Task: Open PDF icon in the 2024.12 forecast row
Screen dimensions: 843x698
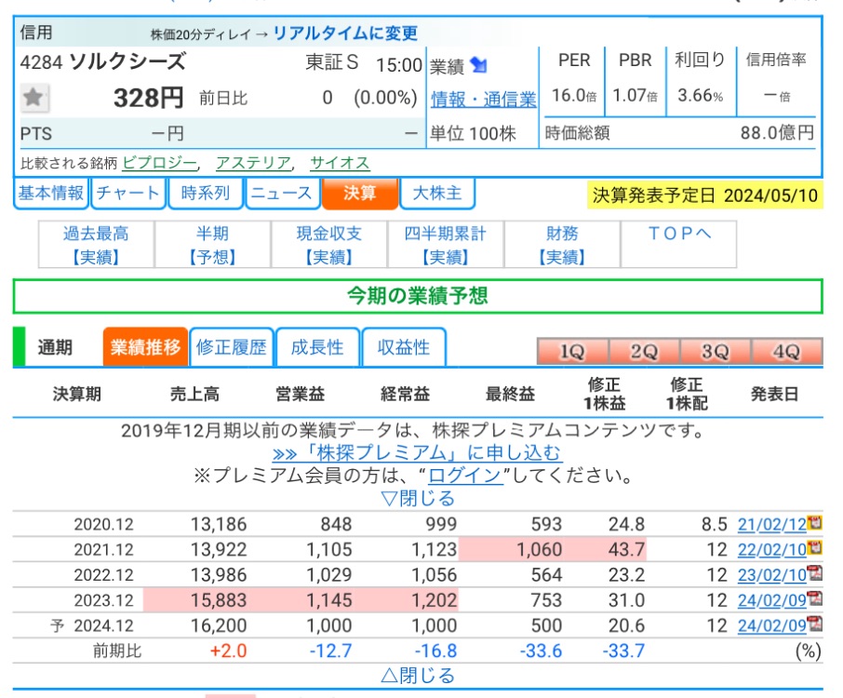Action: point(815,624)
